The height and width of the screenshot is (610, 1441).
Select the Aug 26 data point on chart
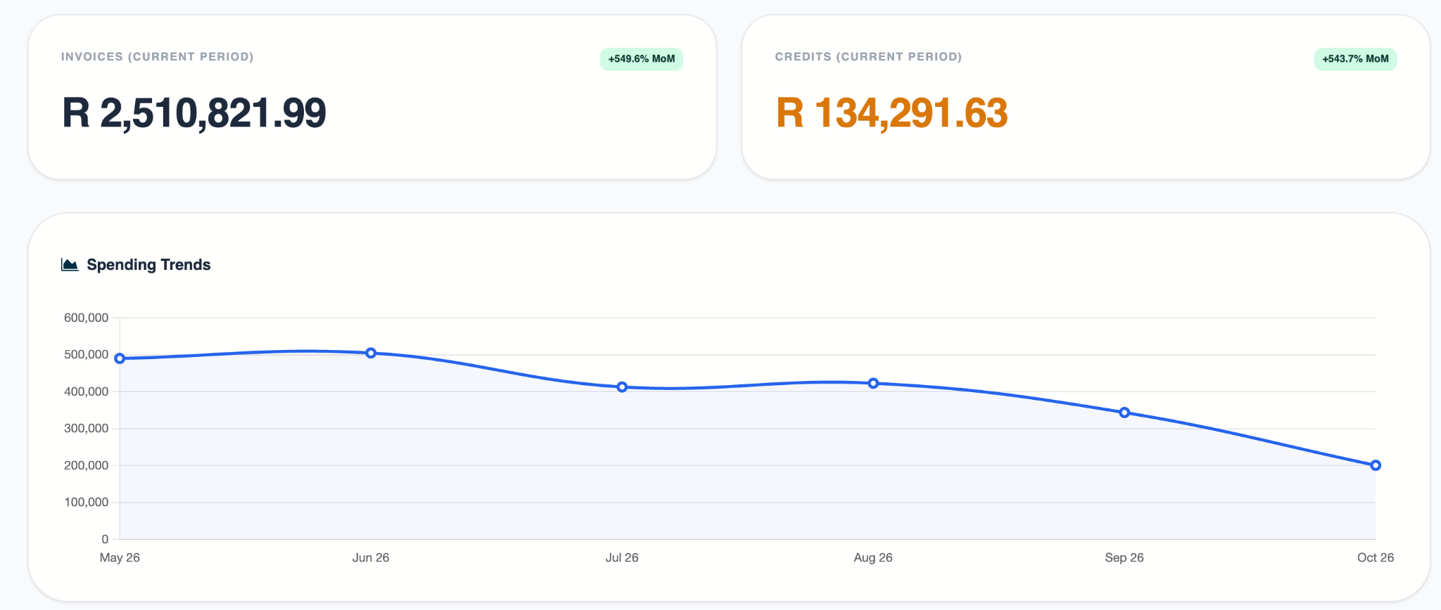pos(873,383)
